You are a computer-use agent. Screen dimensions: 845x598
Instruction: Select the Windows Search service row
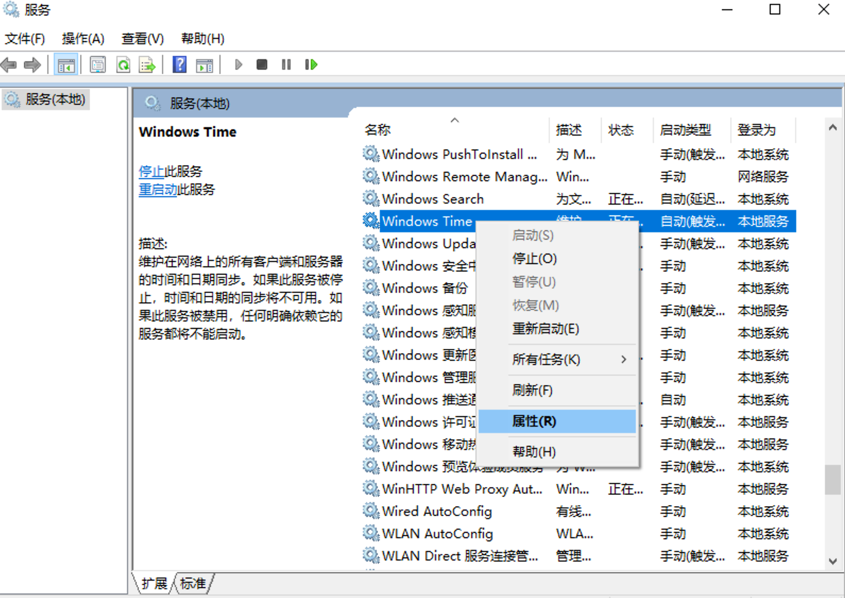pos(579,199)
